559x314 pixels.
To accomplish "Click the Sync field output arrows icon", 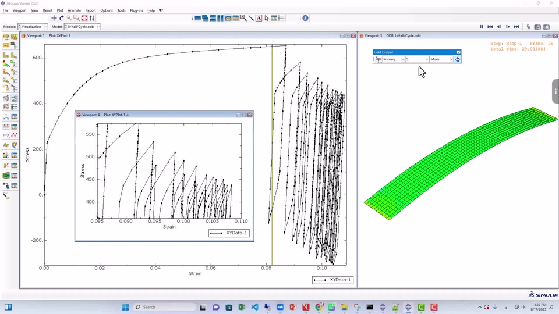I will [x=458, y=59].
